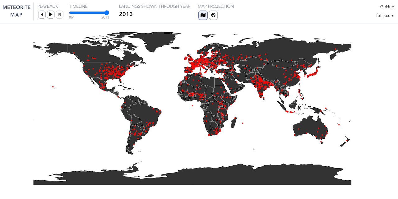
Task: Click the skip-to-start playback icon
Action: tap(42, 14)
